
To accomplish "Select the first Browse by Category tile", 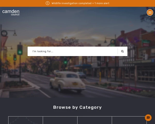I will tap(26, 120).
